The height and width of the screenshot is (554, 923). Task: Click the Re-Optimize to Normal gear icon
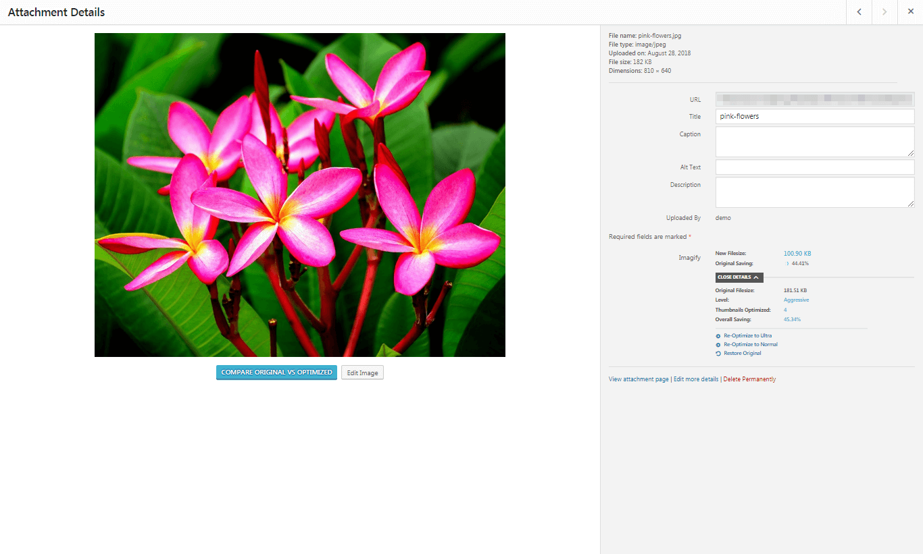click(718, 344)
